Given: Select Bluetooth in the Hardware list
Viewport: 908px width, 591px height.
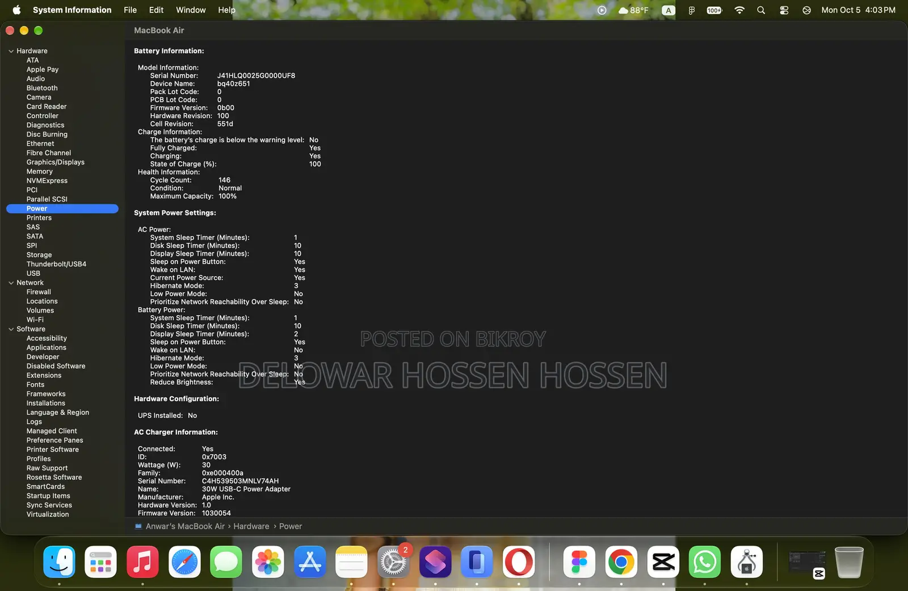Looking at the screenshot, I should (x=42, y=88).
